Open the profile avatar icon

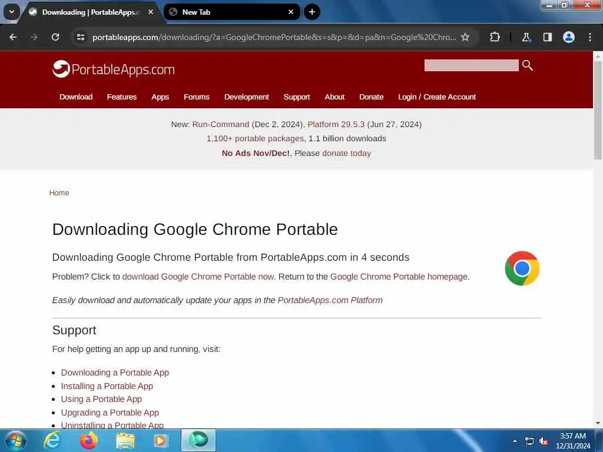(569, 37)
